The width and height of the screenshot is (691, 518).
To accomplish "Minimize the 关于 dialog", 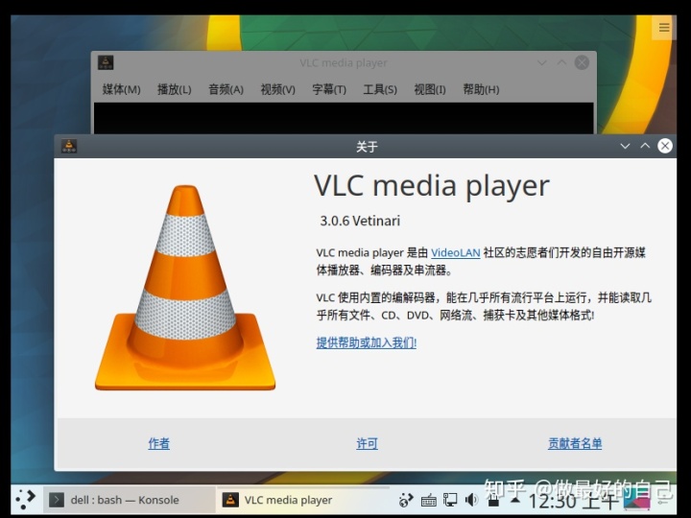I will pyautogui.click(x=625, y=146).
